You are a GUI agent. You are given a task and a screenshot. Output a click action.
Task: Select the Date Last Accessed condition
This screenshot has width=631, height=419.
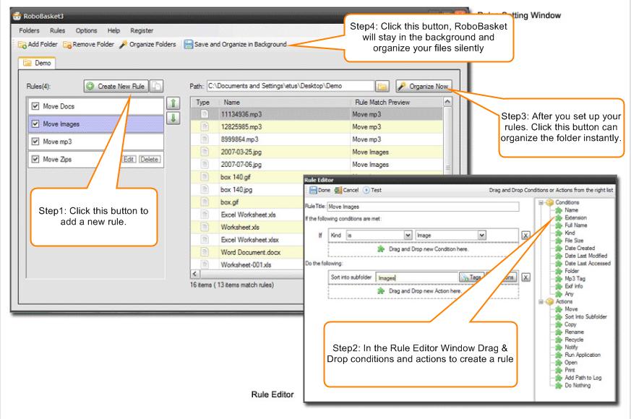click(588, 264)
